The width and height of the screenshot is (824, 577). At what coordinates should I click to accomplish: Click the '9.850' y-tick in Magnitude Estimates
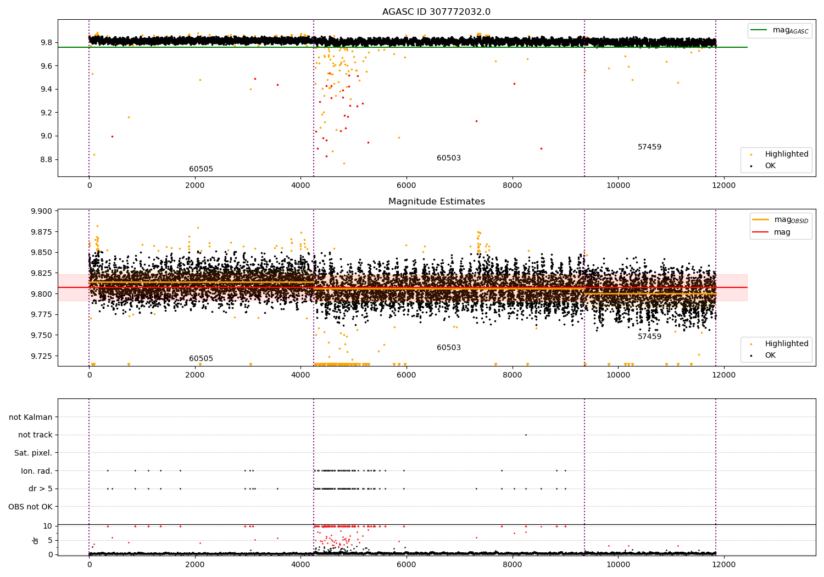pos(42,253)
